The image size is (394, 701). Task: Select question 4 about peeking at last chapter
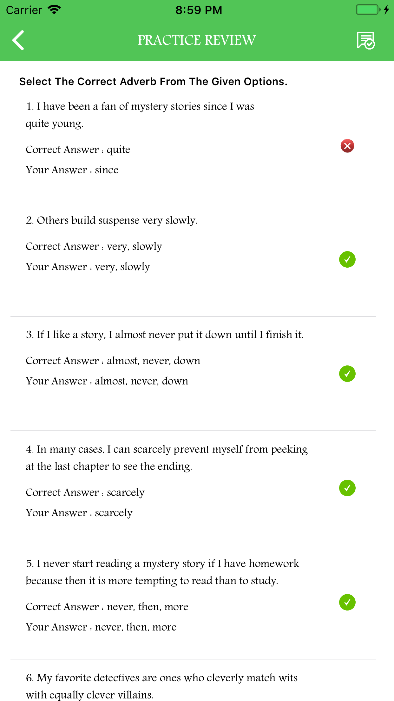coord(167,457)
